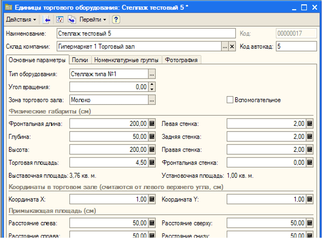Click the Расстояние слева value field
The width and height of the screenshot is (322, 239).
(x=109, y=223)
